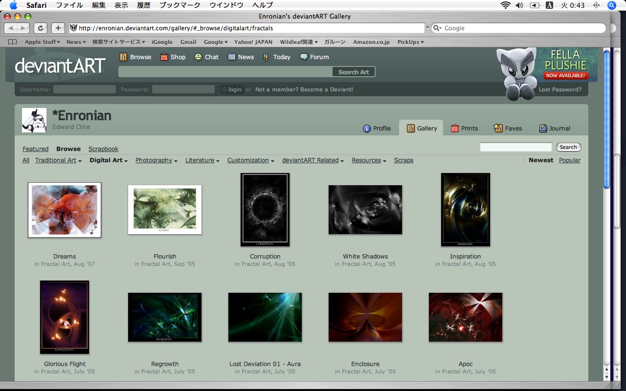Open the Inspiration fractal thumbnail
This screenshot has height=391, width=626.
tap(466, 210)
